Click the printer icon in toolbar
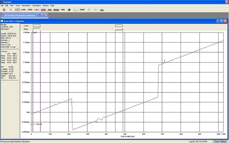 (69, 10)
